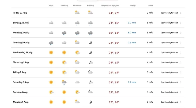196x108 pixels.
Task: Open hourly forecast for Wednesday 31 July
Action: [169, 52]
